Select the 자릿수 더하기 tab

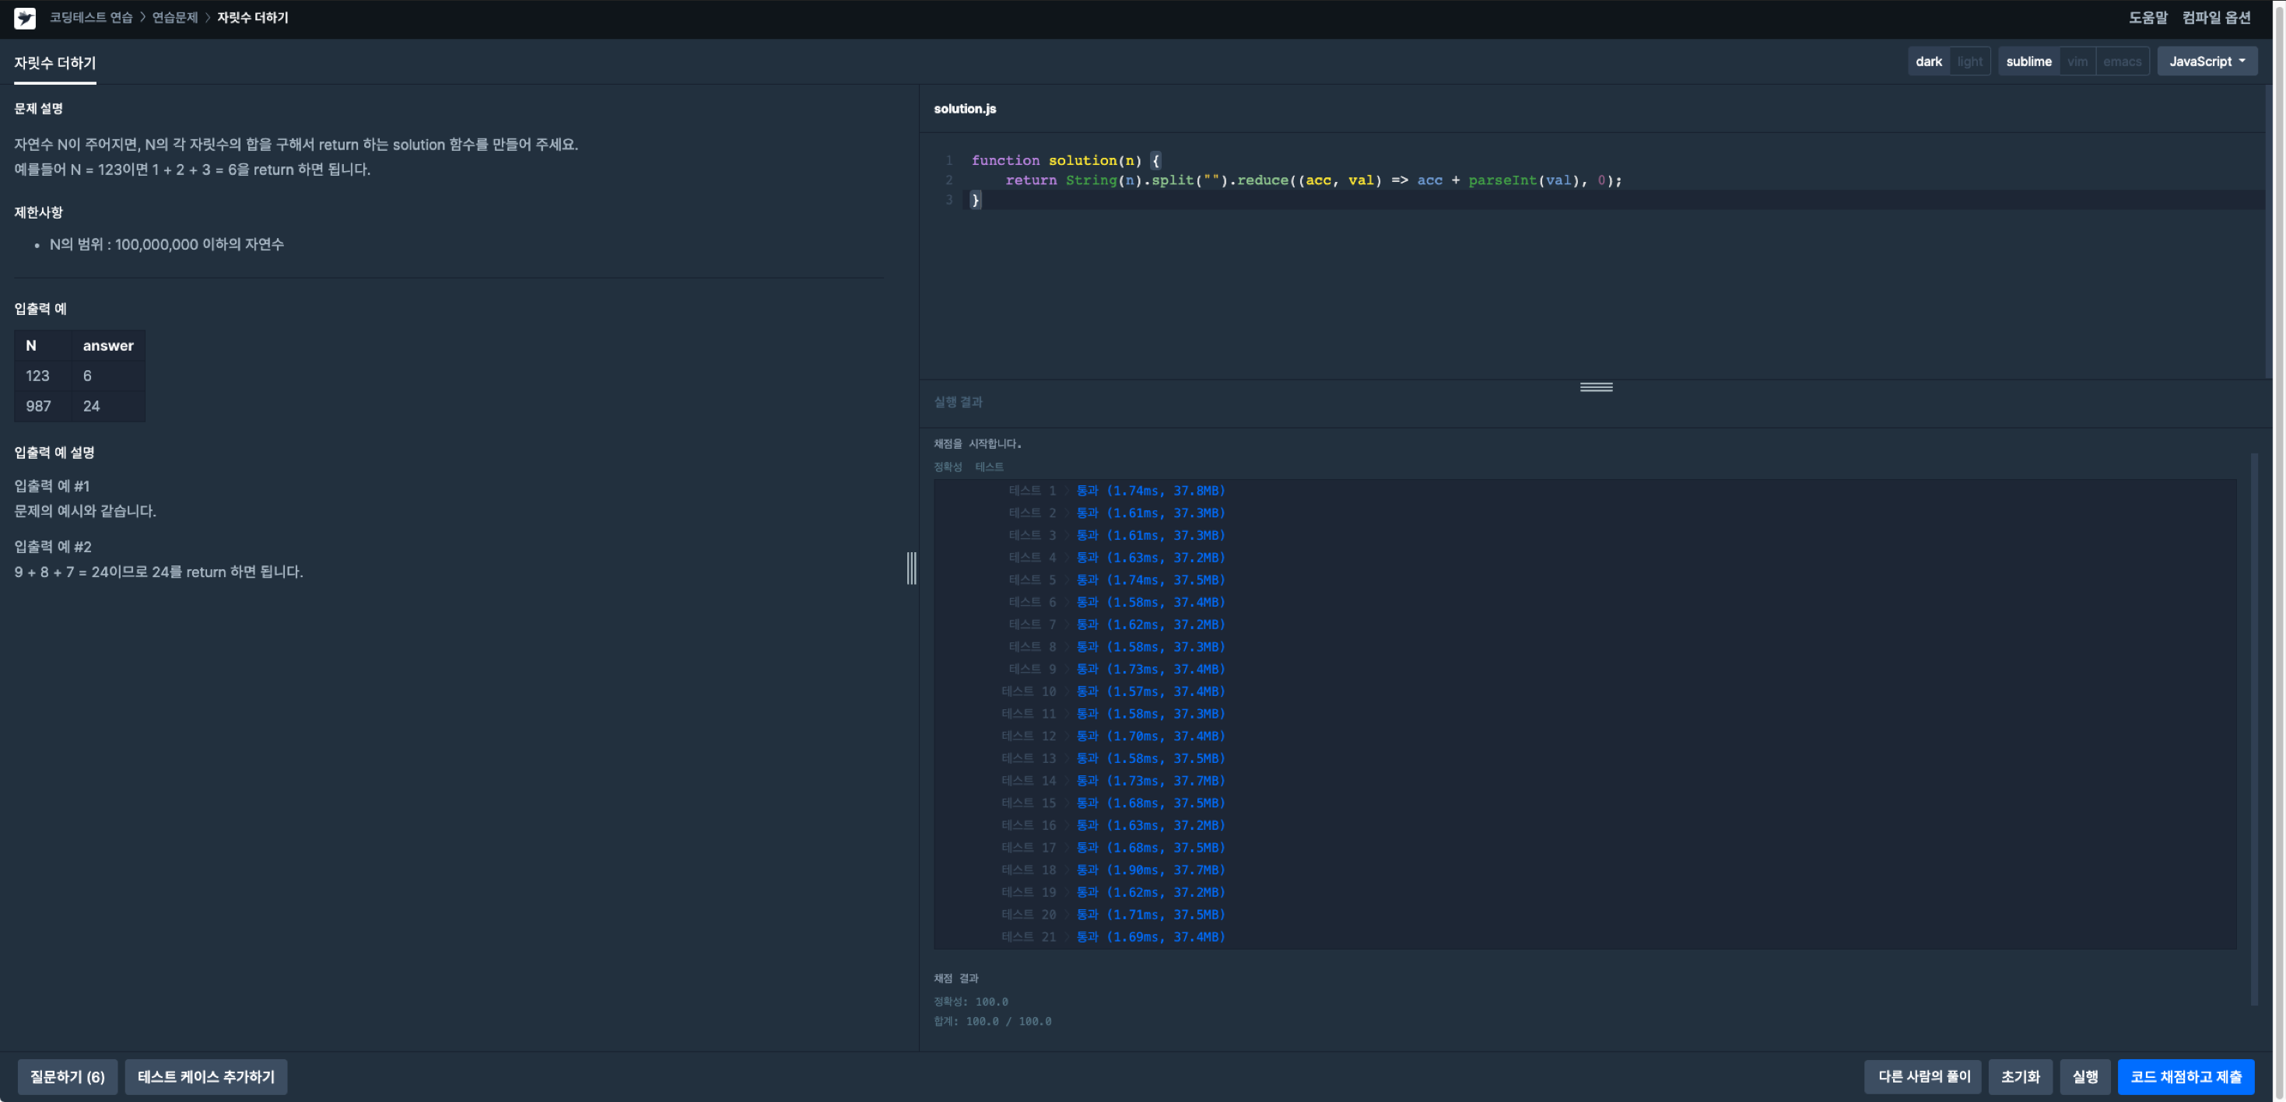click(55, 63)
